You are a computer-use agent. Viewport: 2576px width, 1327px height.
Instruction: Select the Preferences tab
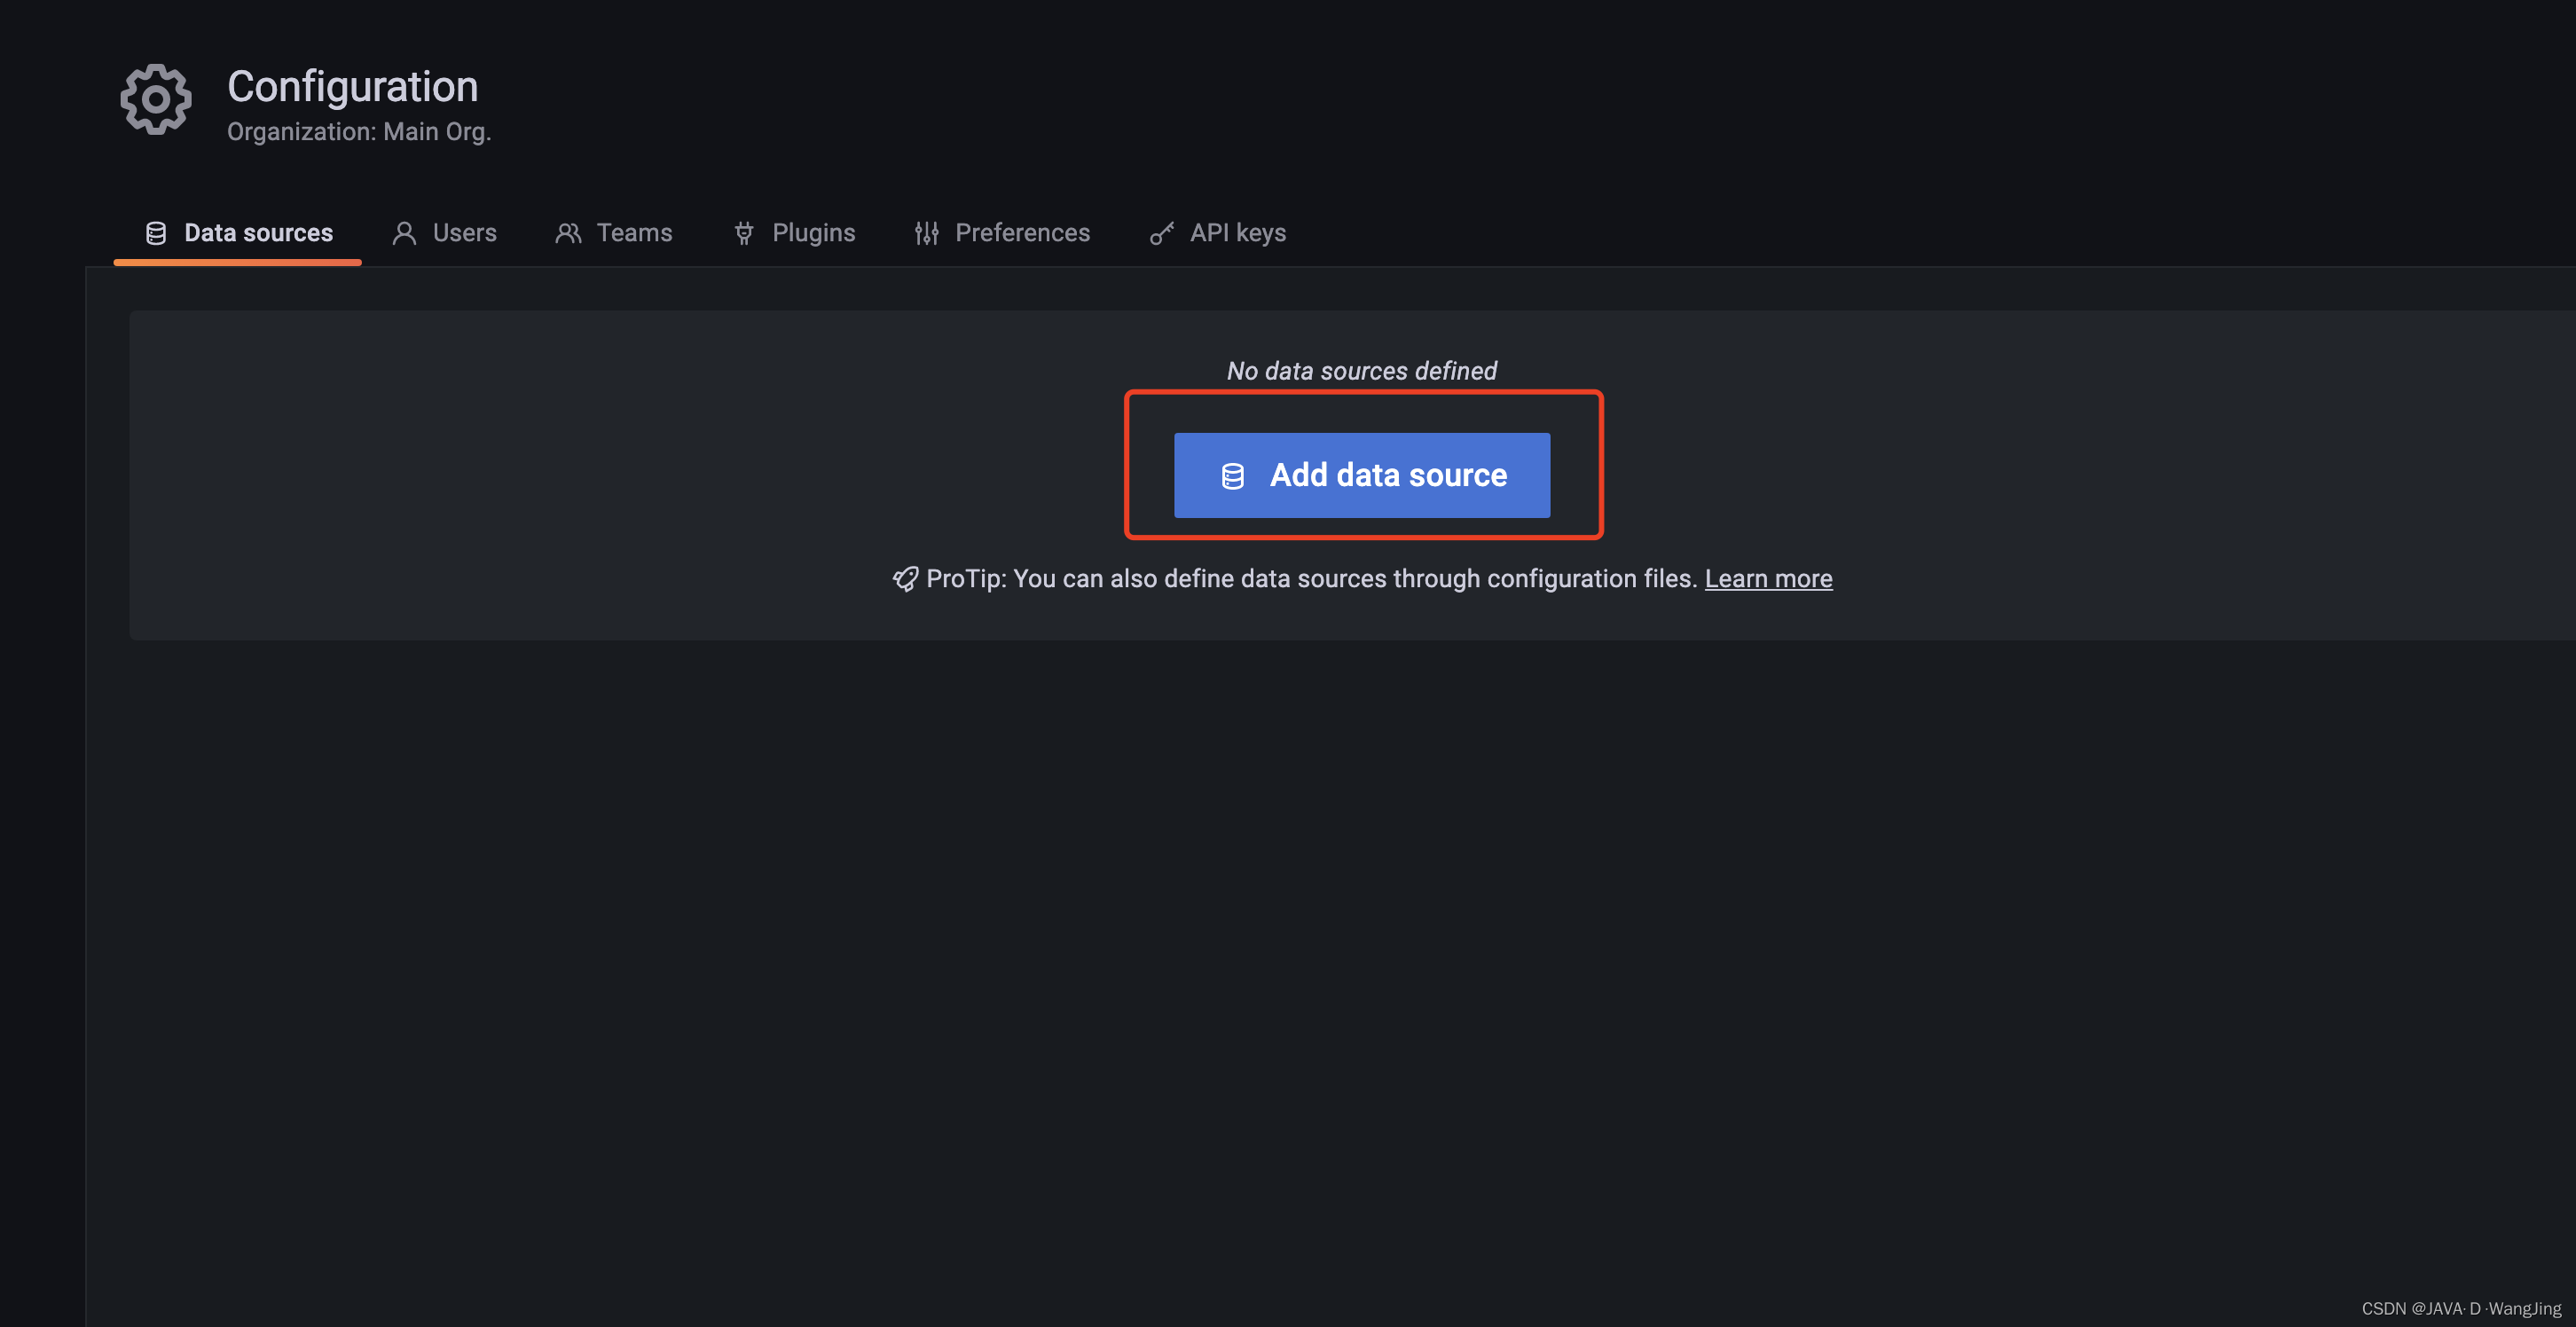pyautogui.click(x=1022, y=233)
